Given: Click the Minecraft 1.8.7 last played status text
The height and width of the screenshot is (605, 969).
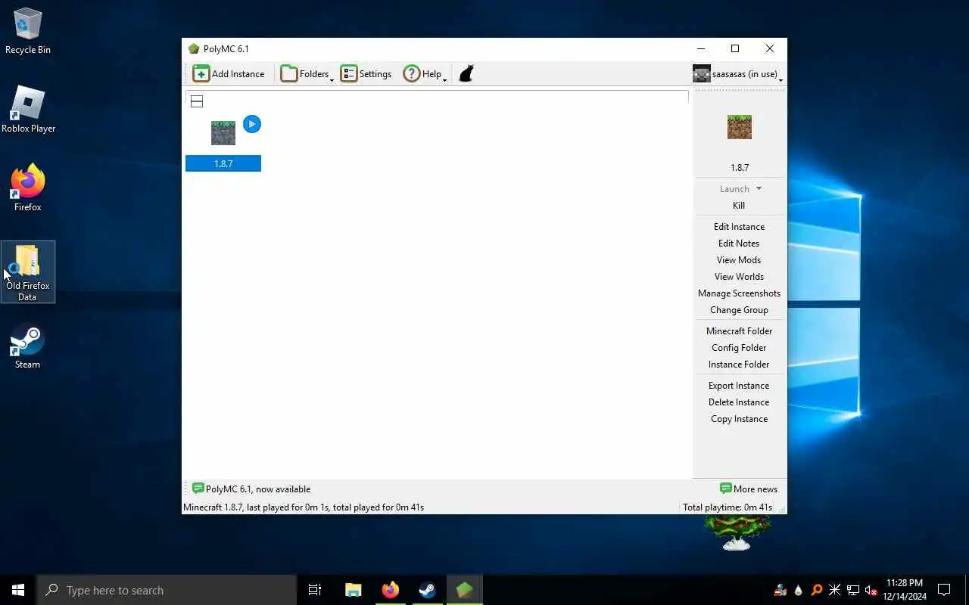Looking at the screenshot, I should pyautogui.click(x=304, y=507).
